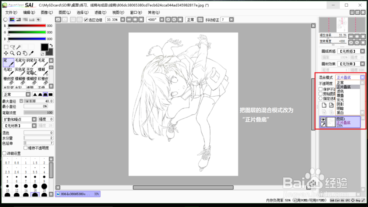Viewport: 368px width, 207px height.
Task: Open 扩散和噪点 brush shape dropdown
Action: click(x=34, y=119)
